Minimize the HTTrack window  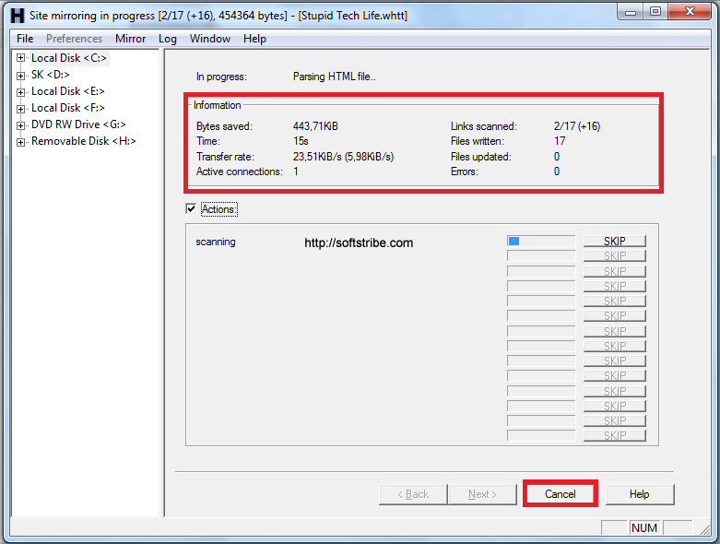click(631, 12)
